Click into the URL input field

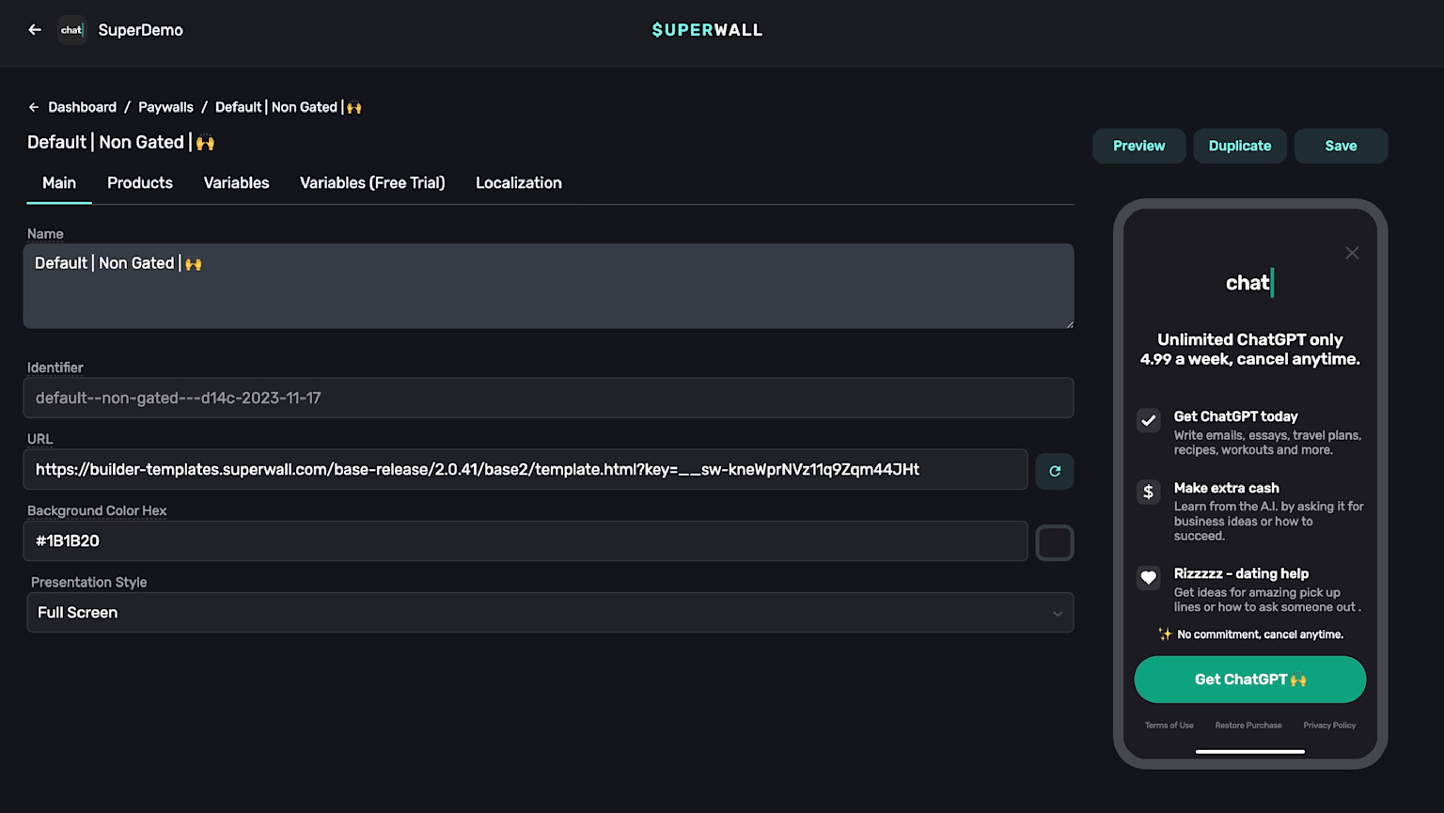526,470
